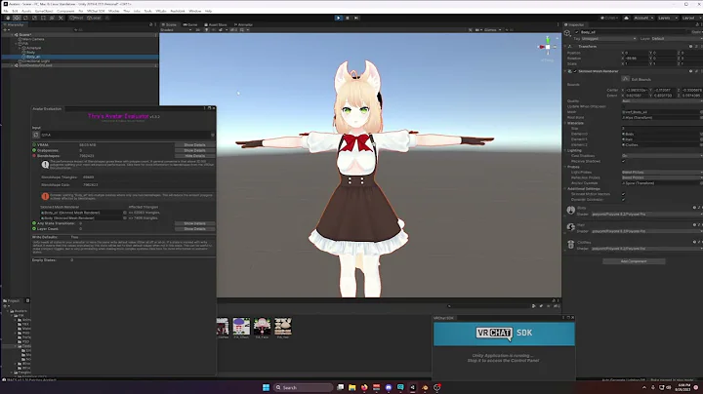Toggle Skinned Motion Vectors checkbox

pyautogui.click(x=624, y=194)
